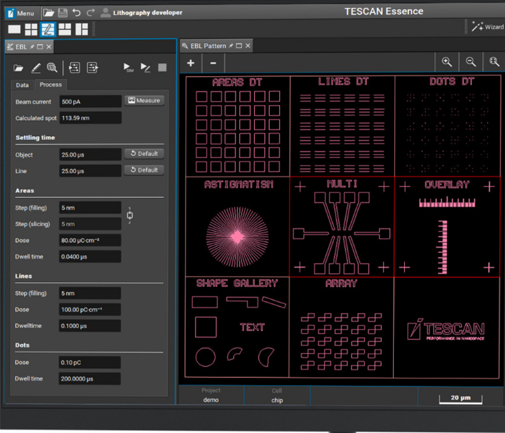Undo the last action
Screen dimensions: 505x433
tap(76, 12)
